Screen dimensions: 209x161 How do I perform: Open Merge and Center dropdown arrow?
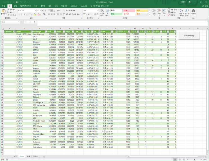click(x=81, y=14)
